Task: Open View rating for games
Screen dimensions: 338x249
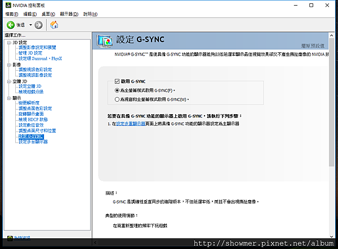Action: (31, 92)
